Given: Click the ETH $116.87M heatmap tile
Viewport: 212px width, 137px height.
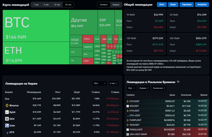Looking at the screenshot, I should point(36,53).
